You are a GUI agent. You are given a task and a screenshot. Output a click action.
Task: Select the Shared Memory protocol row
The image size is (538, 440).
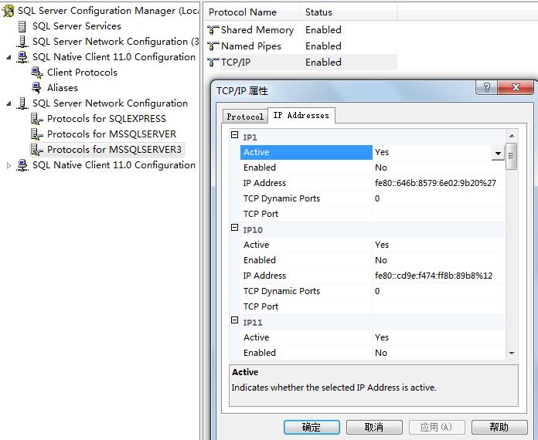[302, 30]
